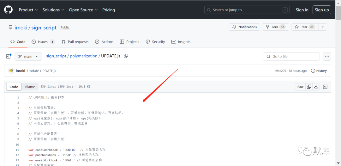The width and height of the screenshot is (341, 166).
Task: View file History
Action: tap(319, 71)
